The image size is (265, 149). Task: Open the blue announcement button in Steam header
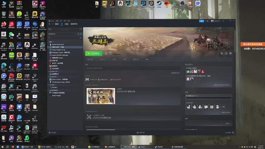[x=201, y=21]
